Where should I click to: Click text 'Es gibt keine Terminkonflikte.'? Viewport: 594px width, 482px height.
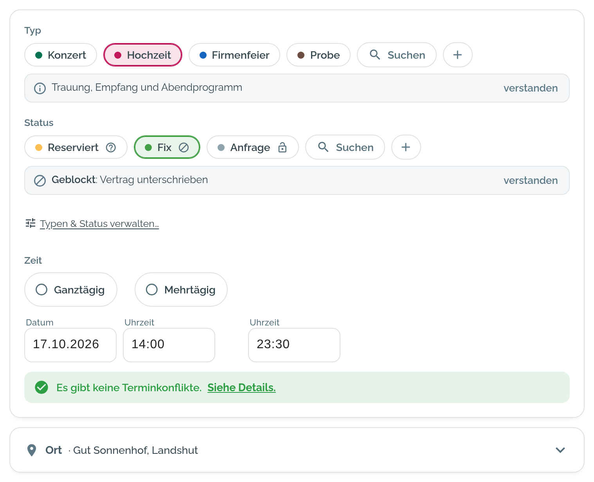click(129, 388)
